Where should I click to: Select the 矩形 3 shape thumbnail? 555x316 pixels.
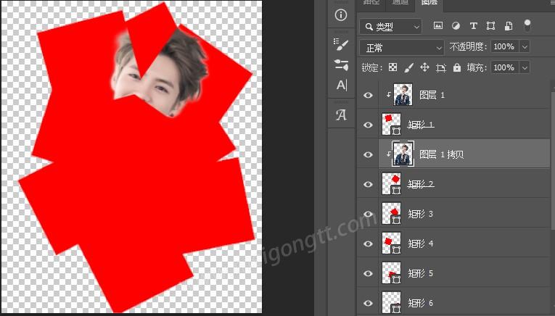392,213
